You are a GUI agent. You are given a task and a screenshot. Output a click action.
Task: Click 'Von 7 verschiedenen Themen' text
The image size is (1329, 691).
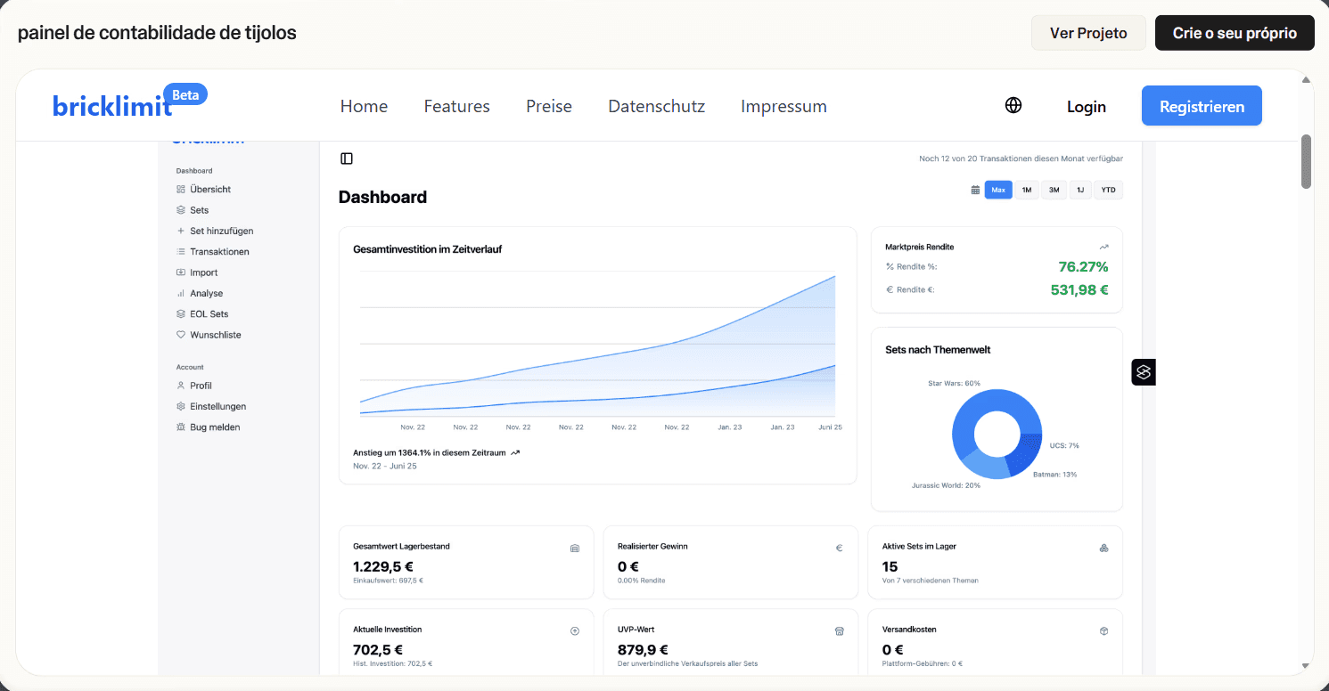pos(930,581)
